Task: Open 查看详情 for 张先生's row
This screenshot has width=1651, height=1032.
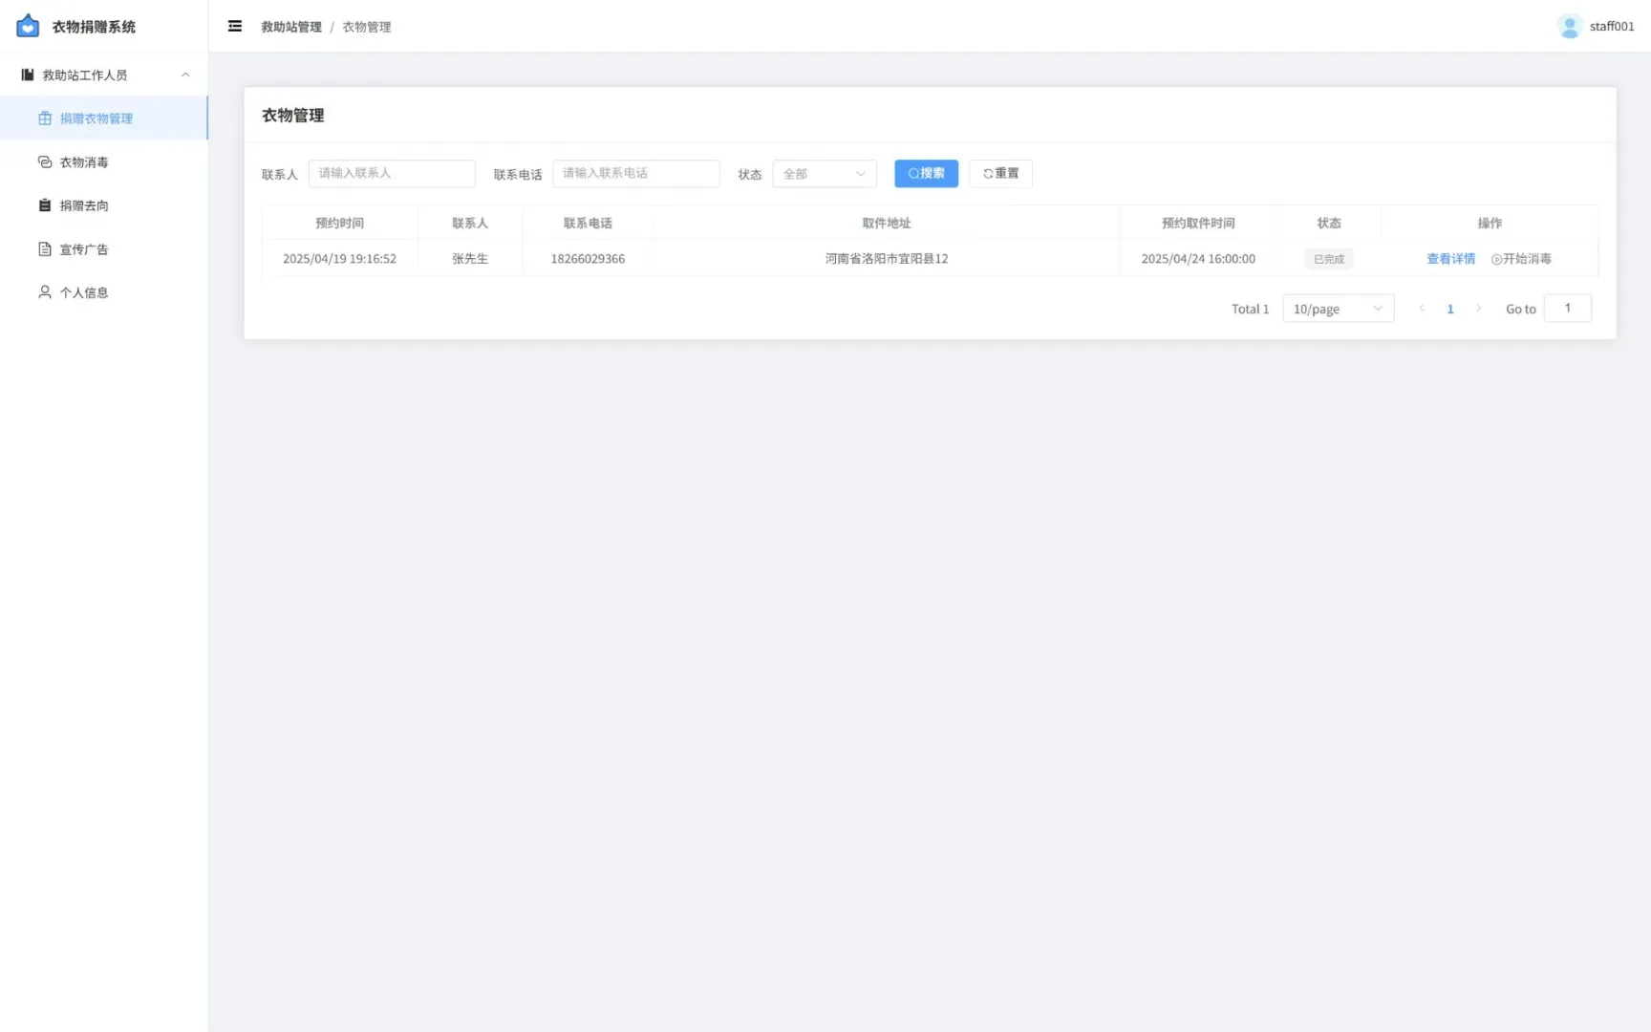Action: coord(1450,259)
